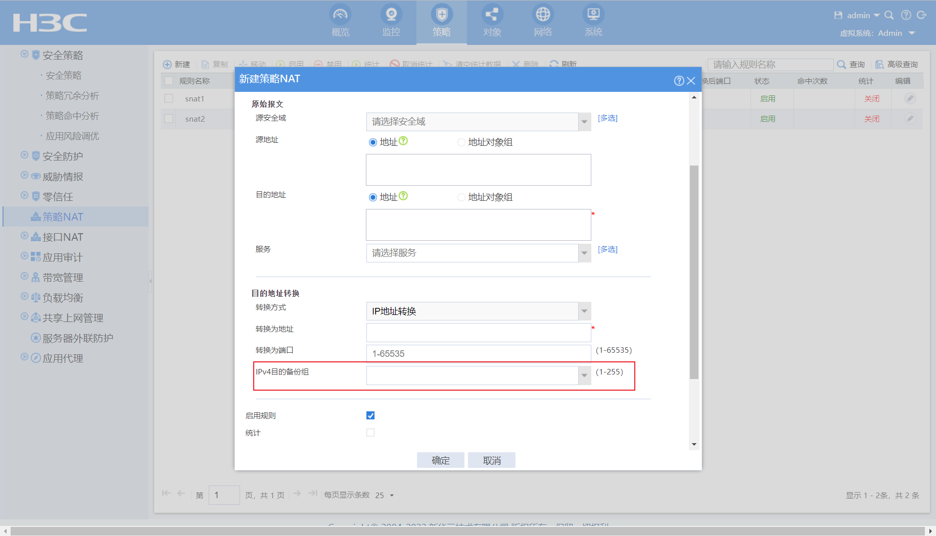This screenshot has width=936, height=536.
Task: Select the 策略 policy tab
Action: click(442, 22)
